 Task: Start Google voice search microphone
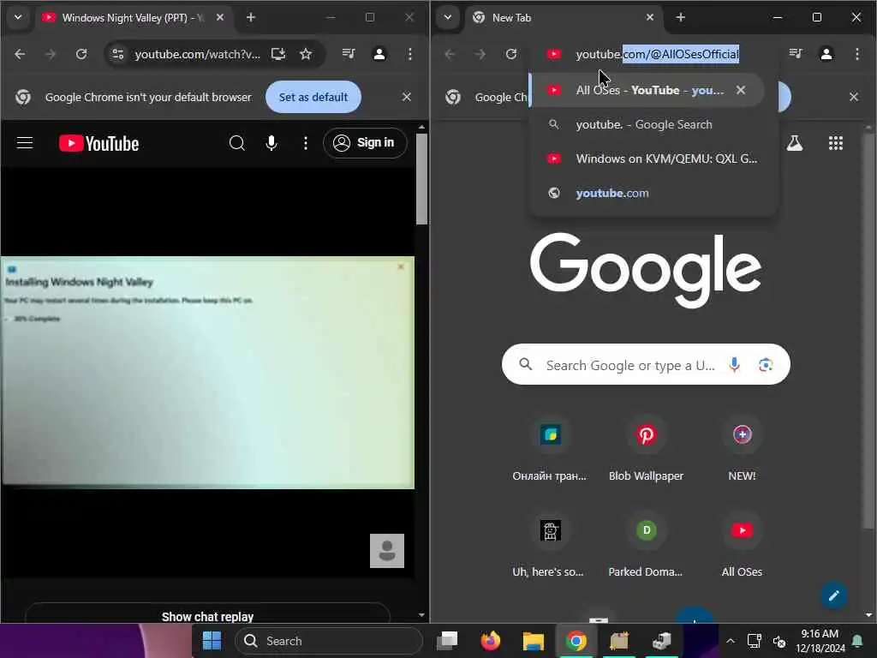point(734,365)
